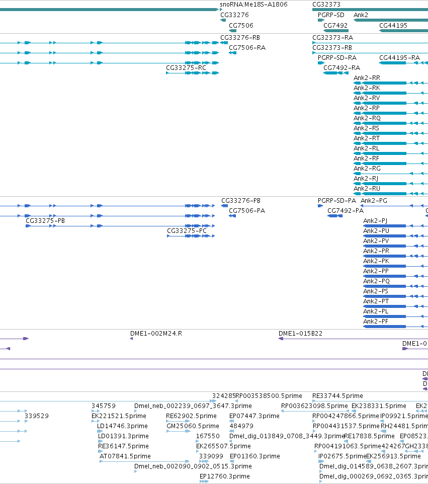
Task: Click the CG32373 gene label
Action: pos(326,5)
